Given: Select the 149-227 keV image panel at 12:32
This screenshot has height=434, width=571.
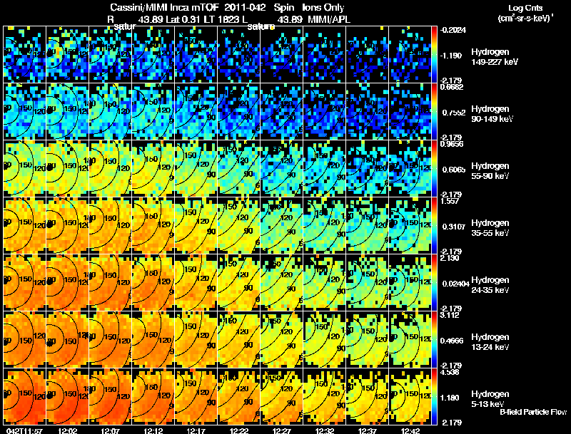Looking at the screenshot, I should pos(325,55).
